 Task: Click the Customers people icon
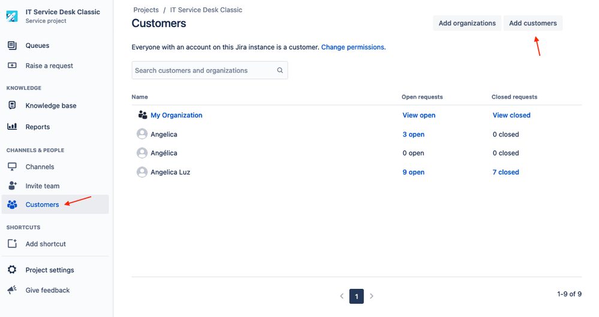(x=12, y=205)
